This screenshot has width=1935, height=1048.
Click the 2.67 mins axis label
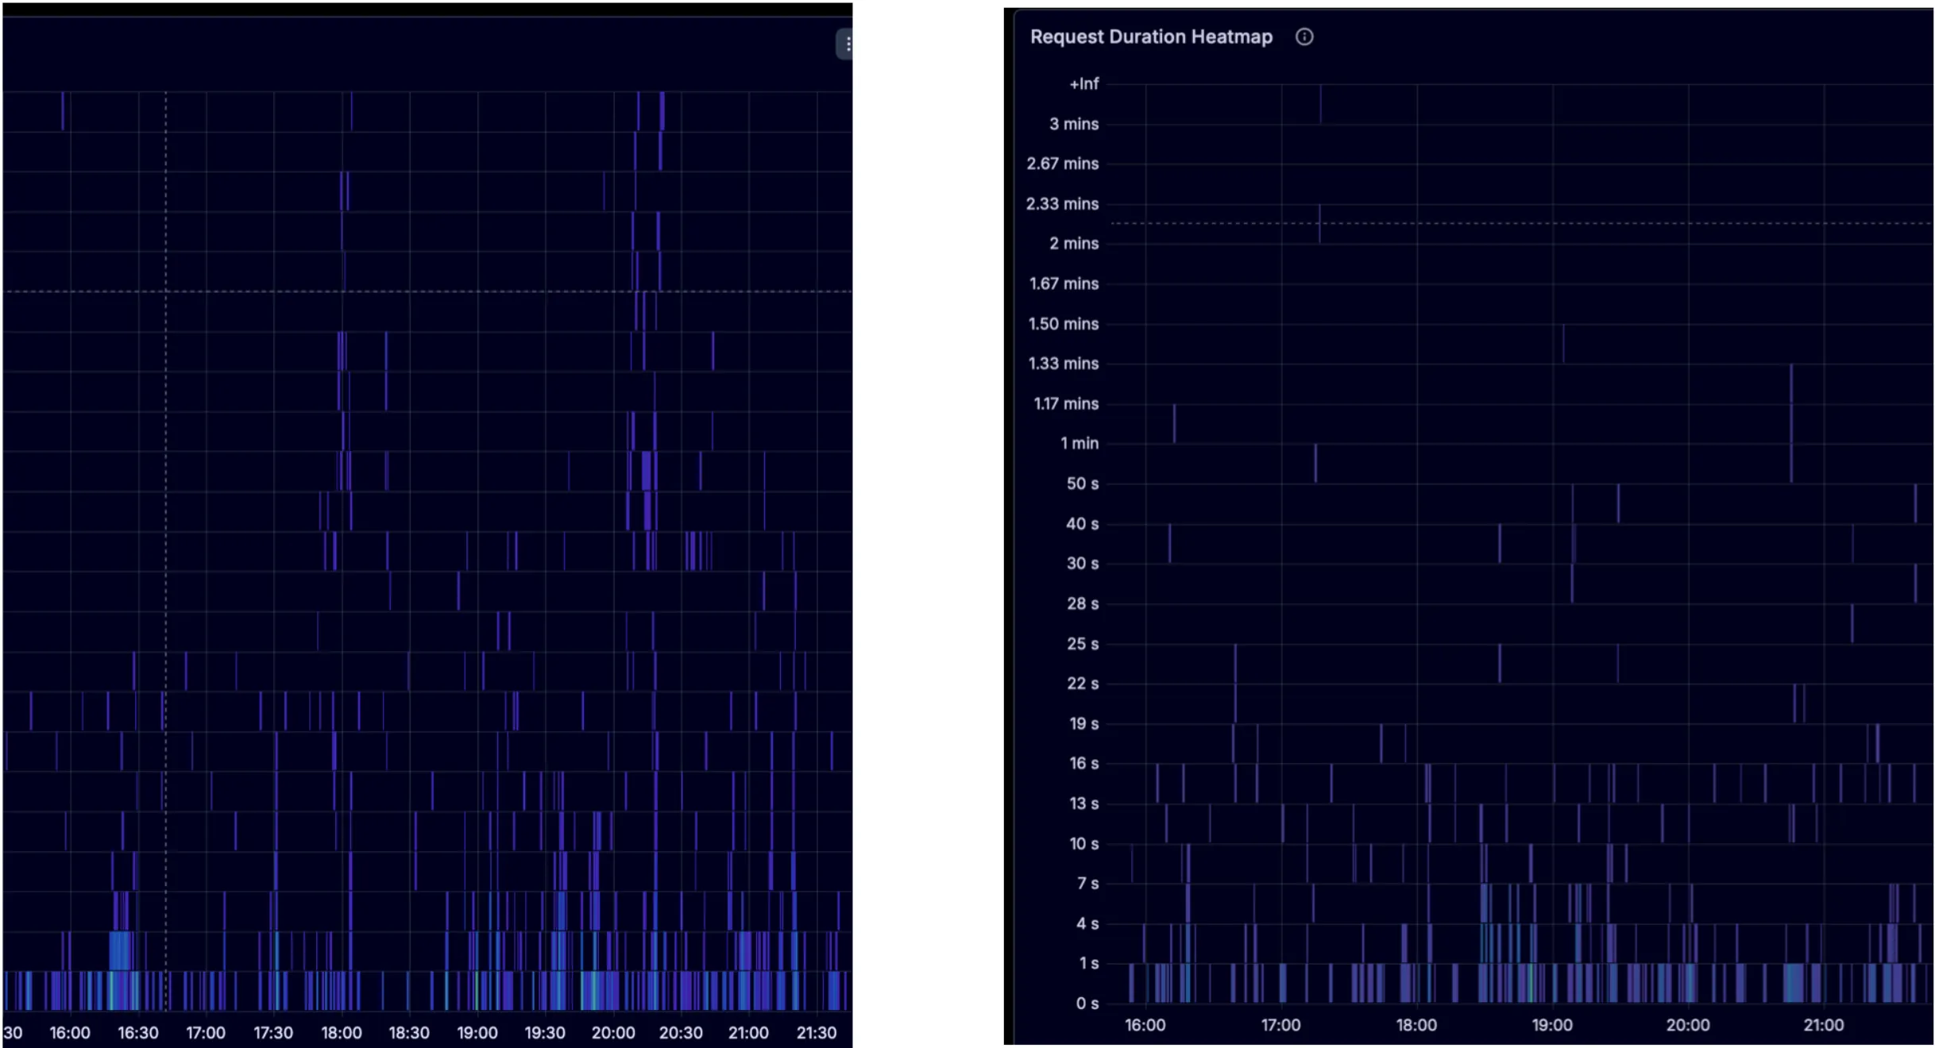[1063, 164]
